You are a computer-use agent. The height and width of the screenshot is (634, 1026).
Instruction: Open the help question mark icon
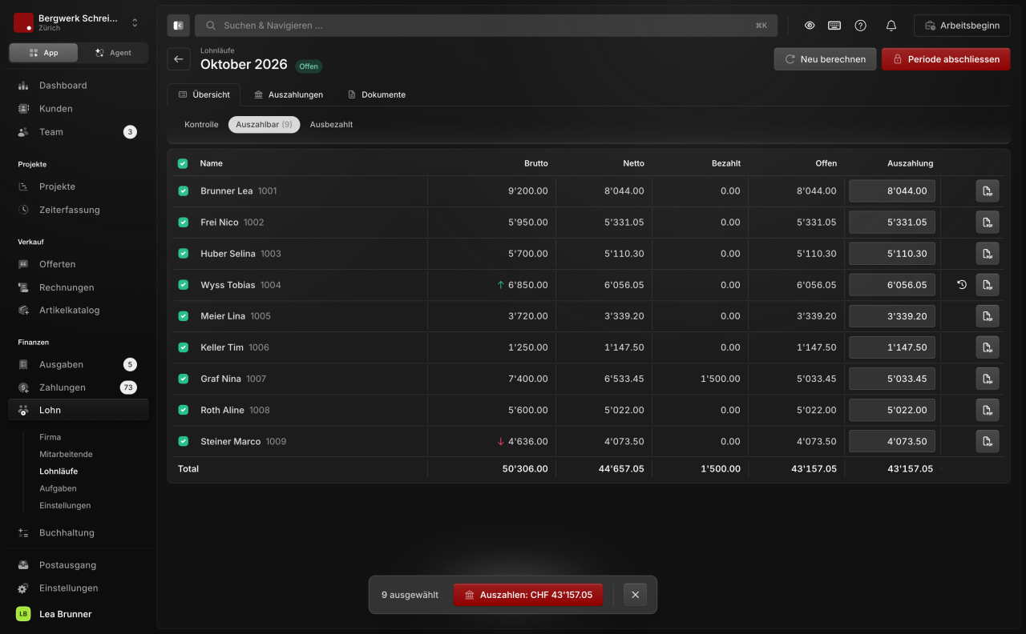tap(860, 26)
